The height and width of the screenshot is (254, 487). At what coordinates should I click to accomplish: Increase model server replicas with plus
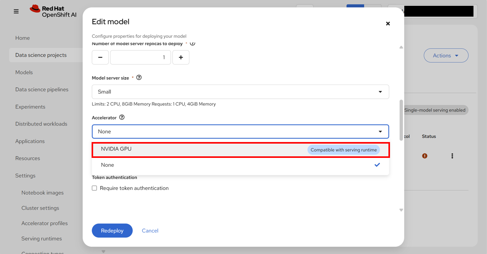coord(181,57)
